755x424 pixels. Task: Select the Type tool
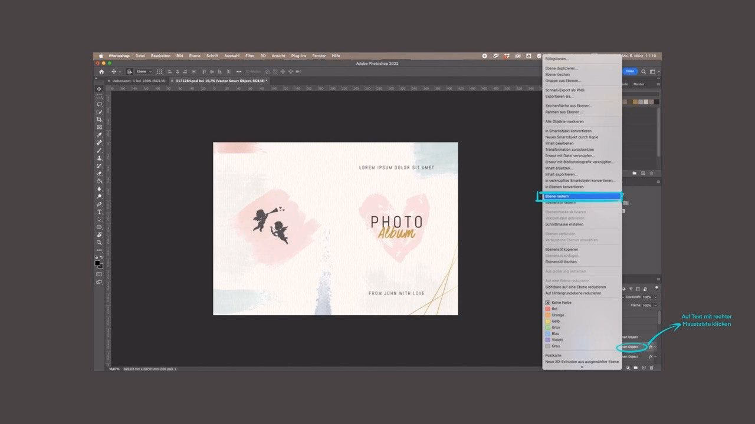pos(99,211)
